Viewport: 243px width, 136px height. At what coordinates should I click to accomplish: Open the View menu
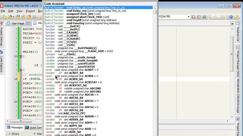point(19,11)
